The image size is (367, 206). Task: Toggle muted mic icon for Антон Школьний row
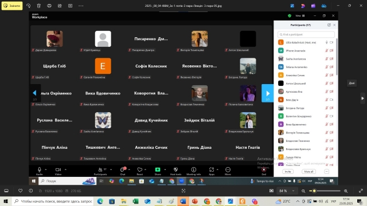tap(326, 84)
